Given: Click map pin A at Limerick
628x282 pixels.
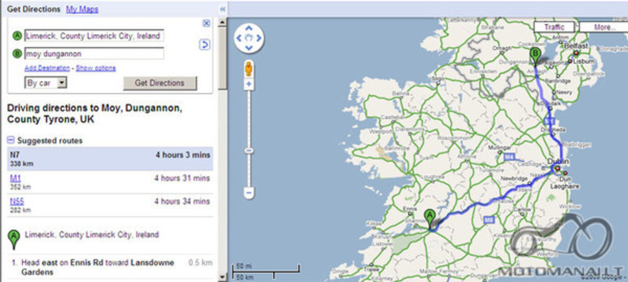Looking at the screenshot, I should click(430, 219).
